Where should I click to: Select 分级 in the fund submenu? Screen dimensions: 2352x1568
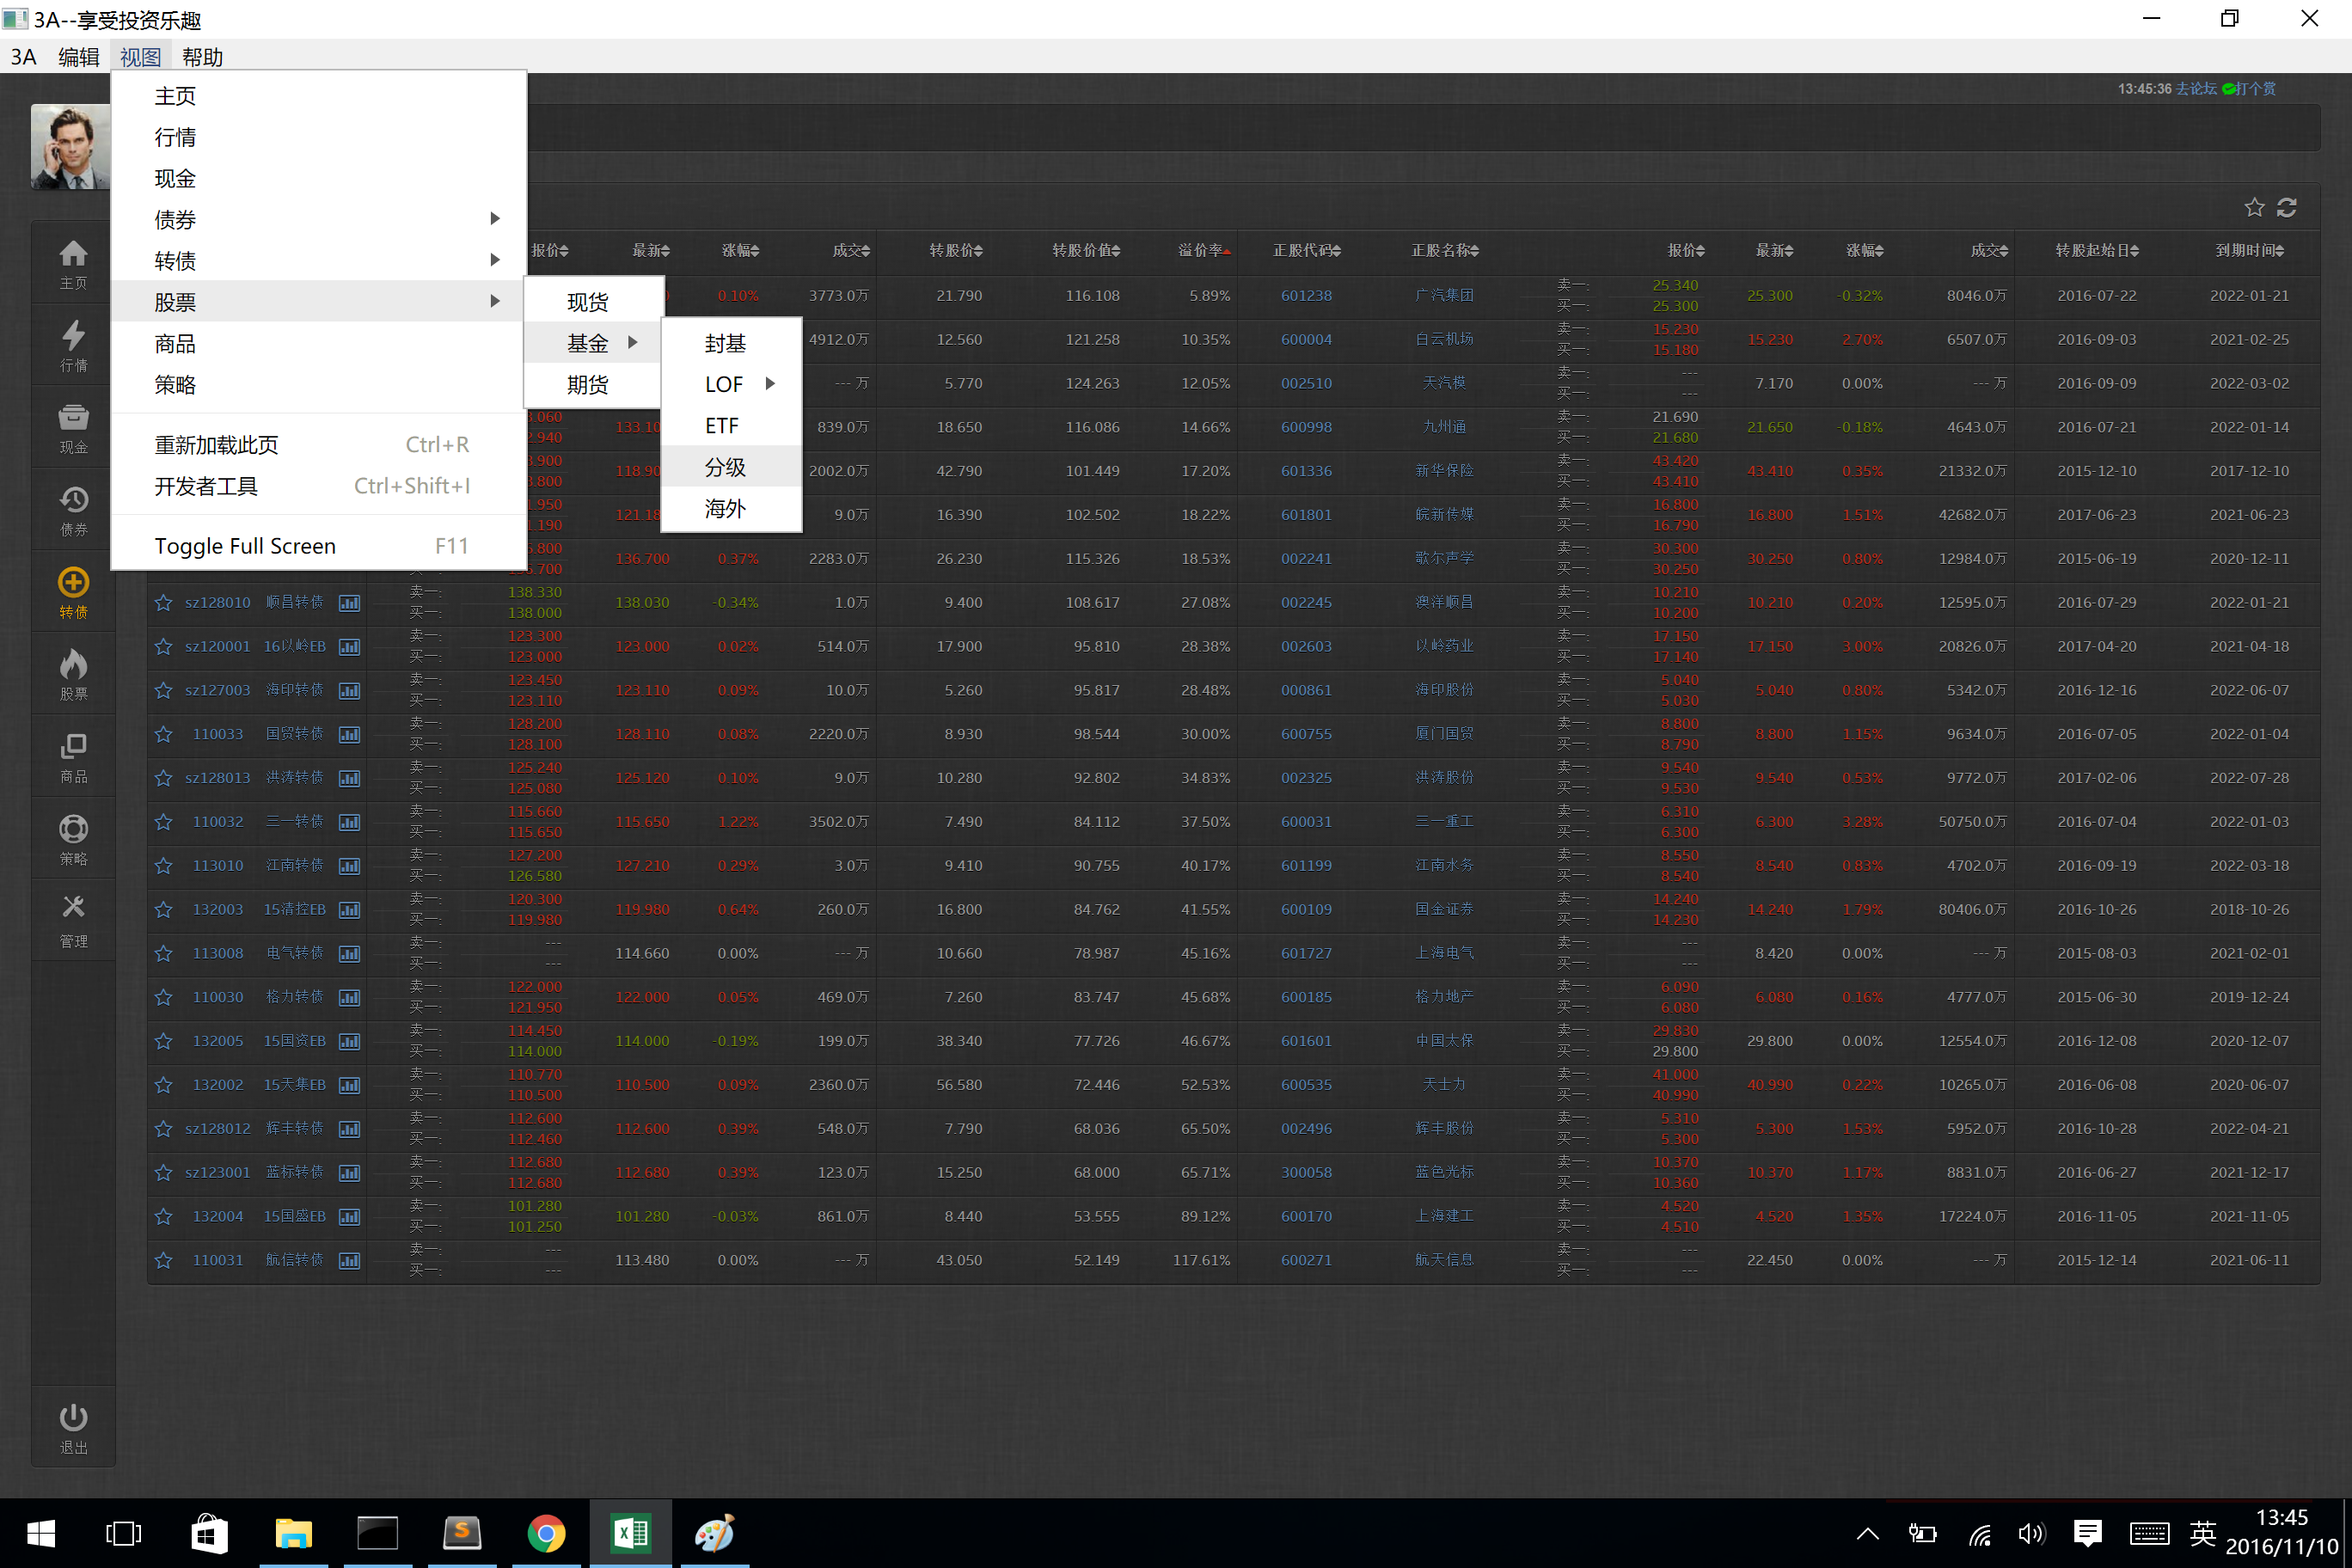pos(726,467)
